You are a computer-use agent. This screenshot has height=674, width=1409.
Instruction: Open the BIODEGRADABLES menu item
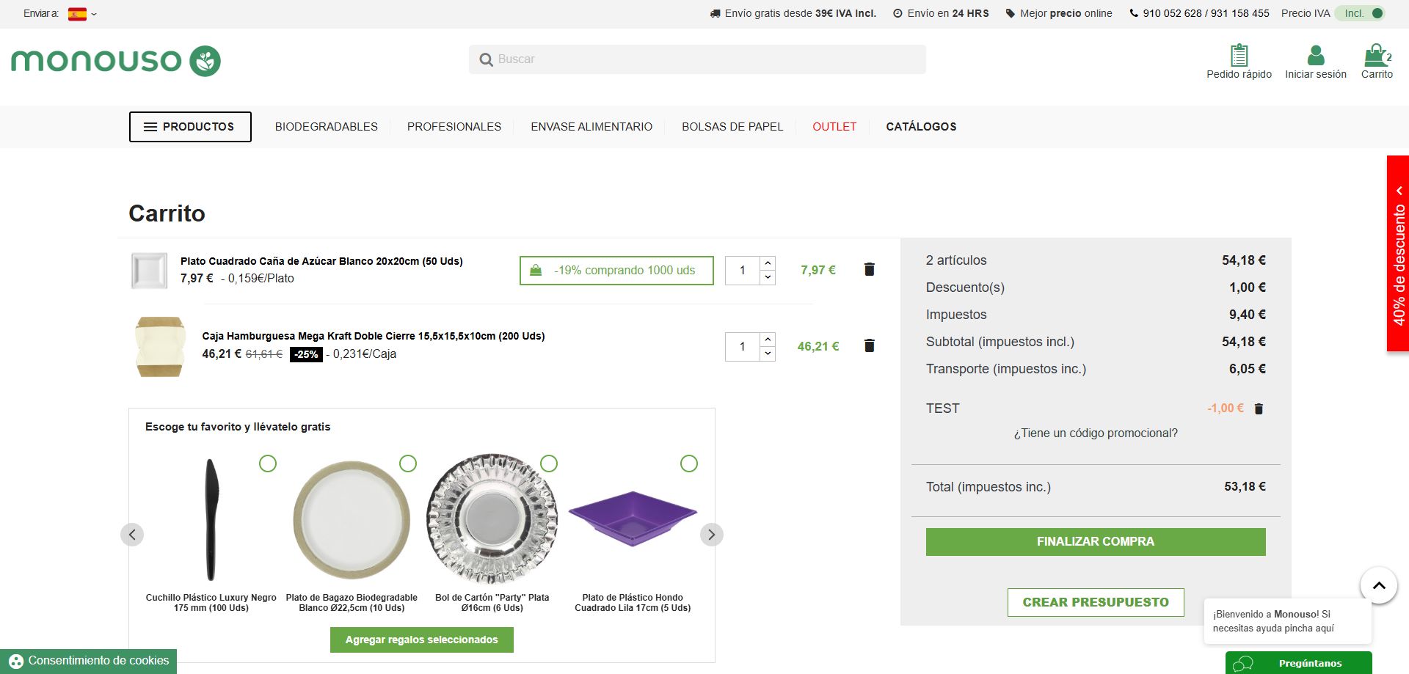327,127
